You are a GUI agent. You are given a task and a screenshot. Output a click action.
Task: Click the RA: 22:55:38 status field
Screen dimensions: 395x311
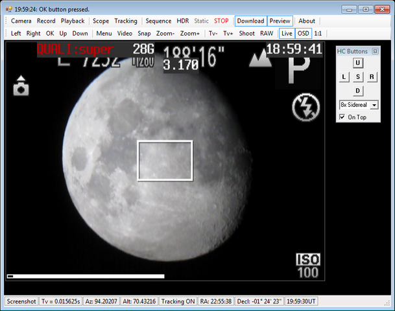[216, 301]
